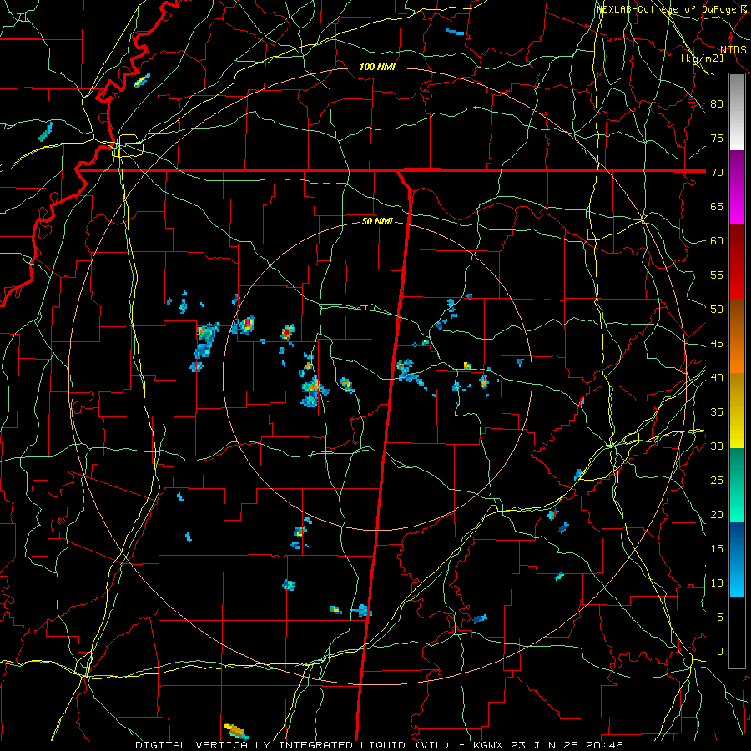
Task: Click the NIDS label above the color scale
Action: (x=733, y=50)
